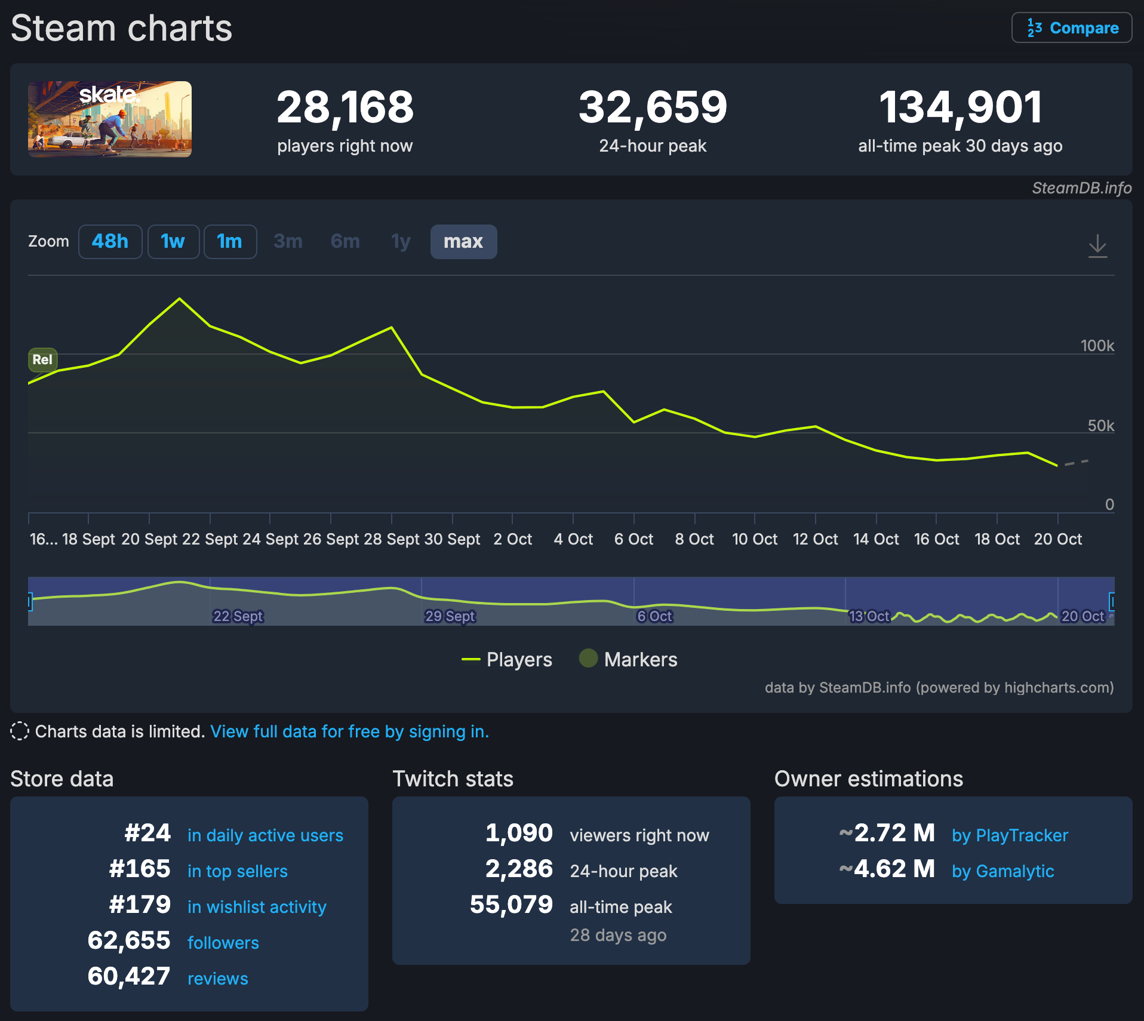This screenshot has width=1144, height=1021.
Task: Set zoom range to 1w
Action: pyautogui.click(x=173, y=241)
